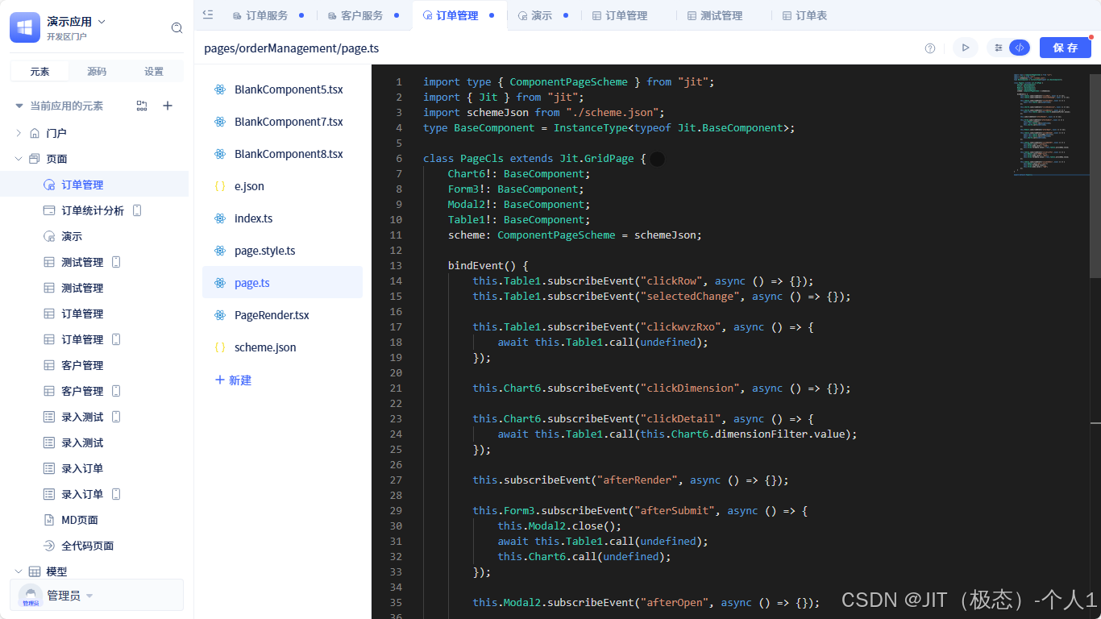Viewport: 1101px width, 619px height.
Task: Click the plus icon to add an element
Action: (168, 106)
